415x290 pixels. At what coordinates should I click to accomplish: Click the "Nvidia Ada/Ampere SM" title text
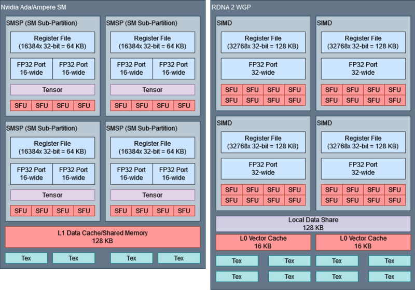tap(34, 7)
